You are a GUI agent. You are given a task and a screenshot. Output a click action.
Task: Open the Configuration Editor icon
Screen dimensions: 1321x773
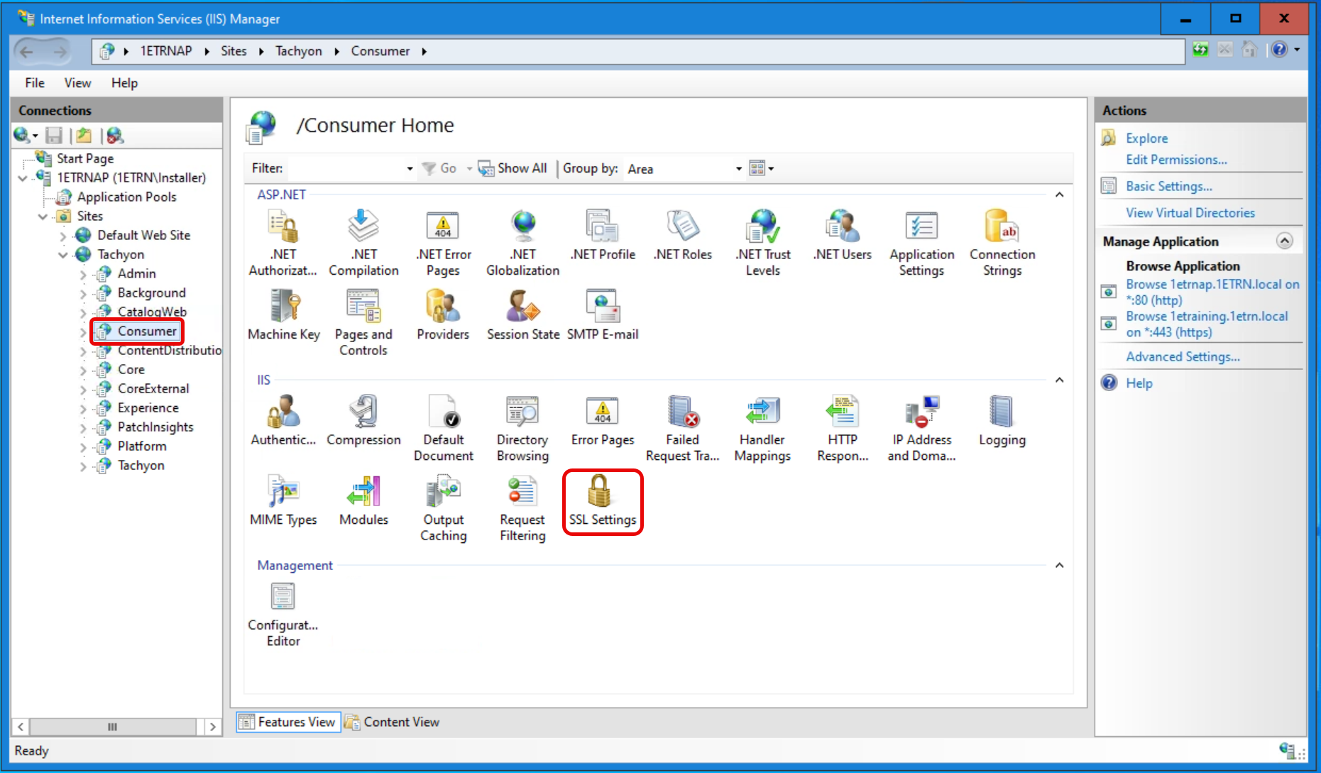(x=283, y=615)
